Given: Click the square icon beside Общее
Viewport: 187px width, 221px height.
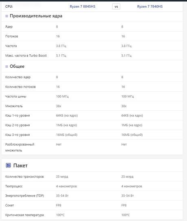Looking at the screenshot, I should pyautogui.click(x=7, y=67).
